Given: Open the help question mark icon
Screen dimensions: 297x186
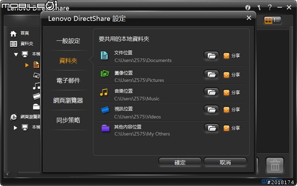Looking at the screenshot, I should click(x=270, y=7).
